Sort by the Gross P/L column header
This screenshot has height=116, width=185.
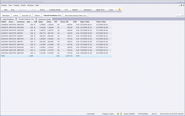[65, 22]
